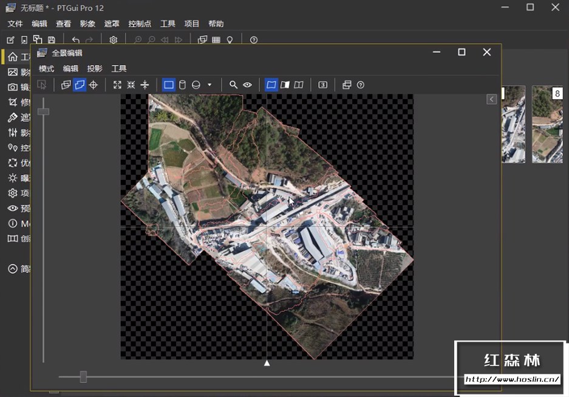Click the magnifier zoom icon
The image size is (569, 397).
click(233, 85)
